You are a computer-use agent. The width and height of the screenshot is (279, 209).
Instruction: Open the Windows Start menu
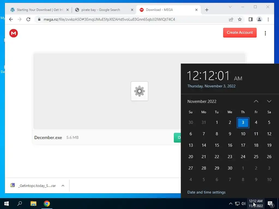pyautogui.click(x=7, y=204)
